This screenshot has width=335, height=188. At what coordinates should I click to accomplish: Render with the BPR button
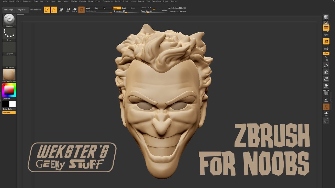pyautogui.click(x=326, y=17)
